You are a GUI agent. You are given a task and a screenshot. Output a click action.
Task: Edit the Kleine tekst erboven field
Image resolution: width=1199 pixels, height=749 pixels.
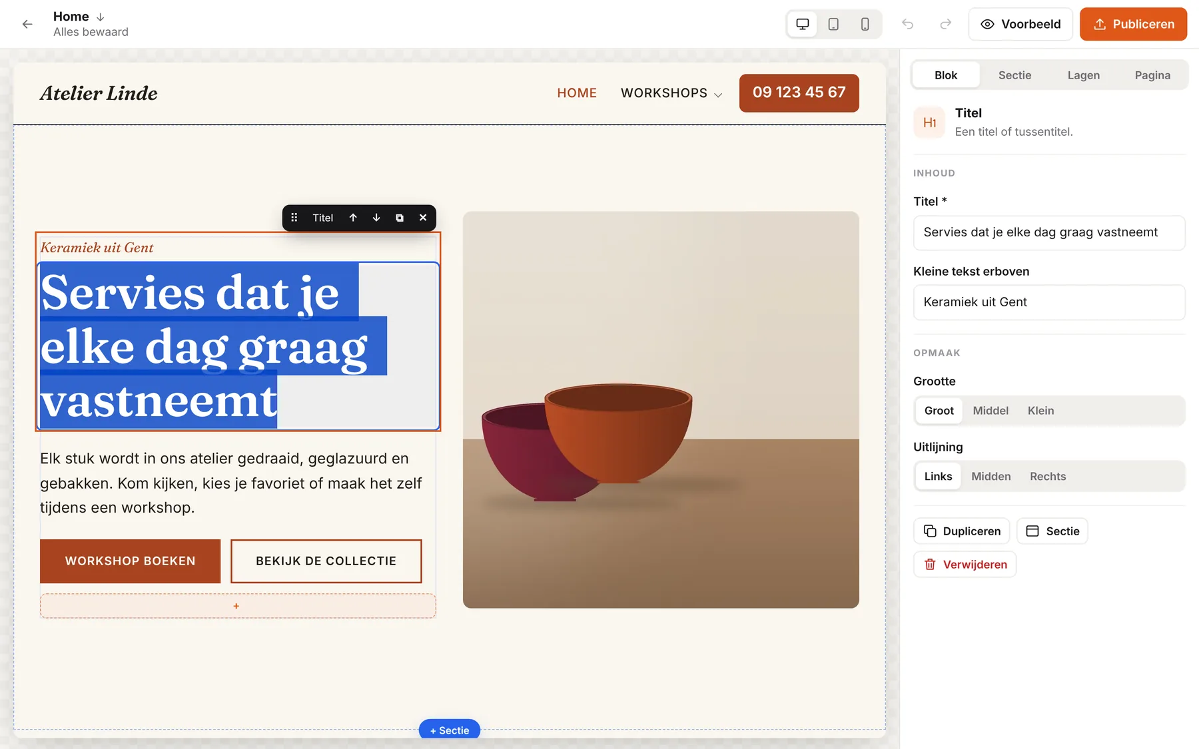(x=1049, y=302)
